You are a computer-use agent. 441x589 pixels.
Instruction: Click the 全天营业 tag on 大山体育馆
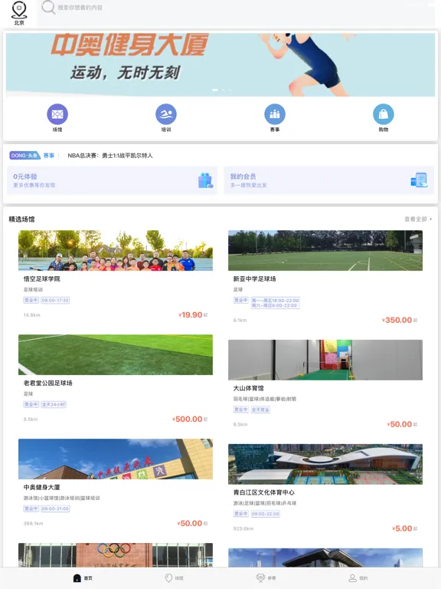click(x=260, y=410)
